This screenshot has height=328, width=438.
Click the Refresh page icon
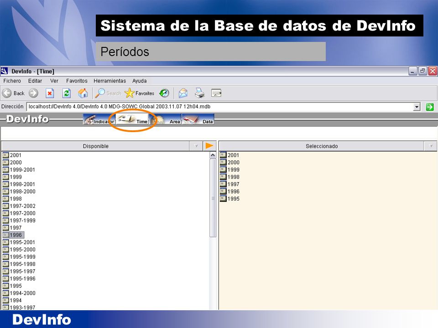pos(67,93)
